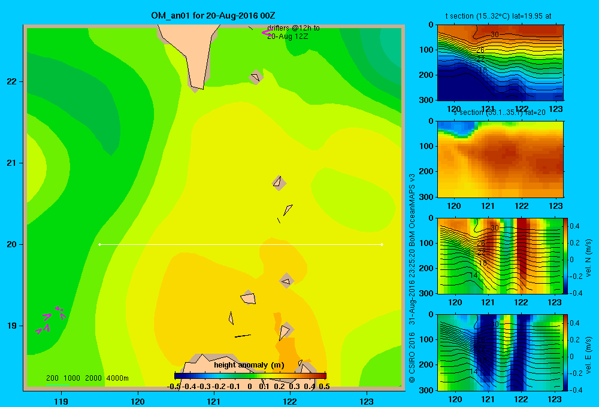
Task: Click the '200' depth contour legend label
Action: 52,378
